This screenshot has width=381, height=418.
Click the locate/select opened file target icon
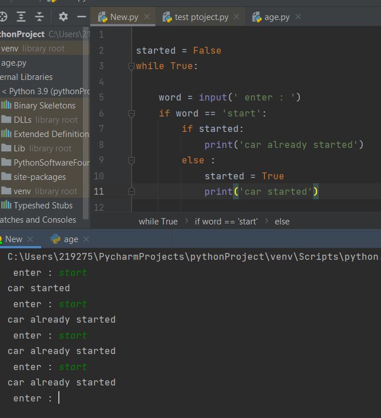click(x=3, y=17)
